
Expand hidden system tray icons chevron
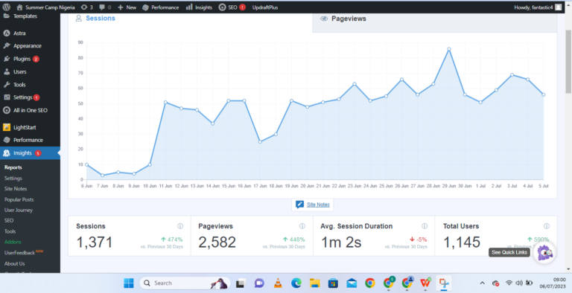coord(483,283)
